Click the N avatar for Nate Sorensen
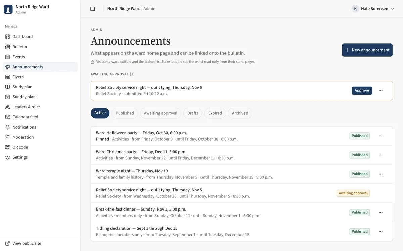 [355, 9]
